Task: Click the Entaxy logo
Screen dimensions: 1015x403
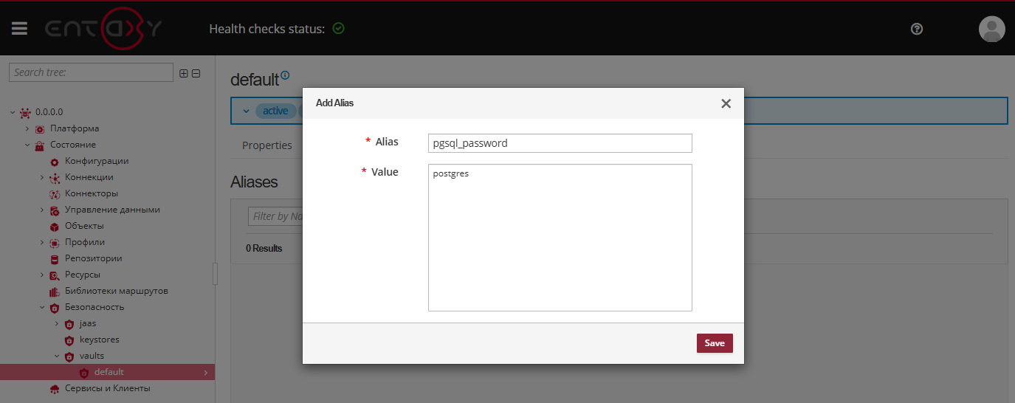Action: click(104, 29)
